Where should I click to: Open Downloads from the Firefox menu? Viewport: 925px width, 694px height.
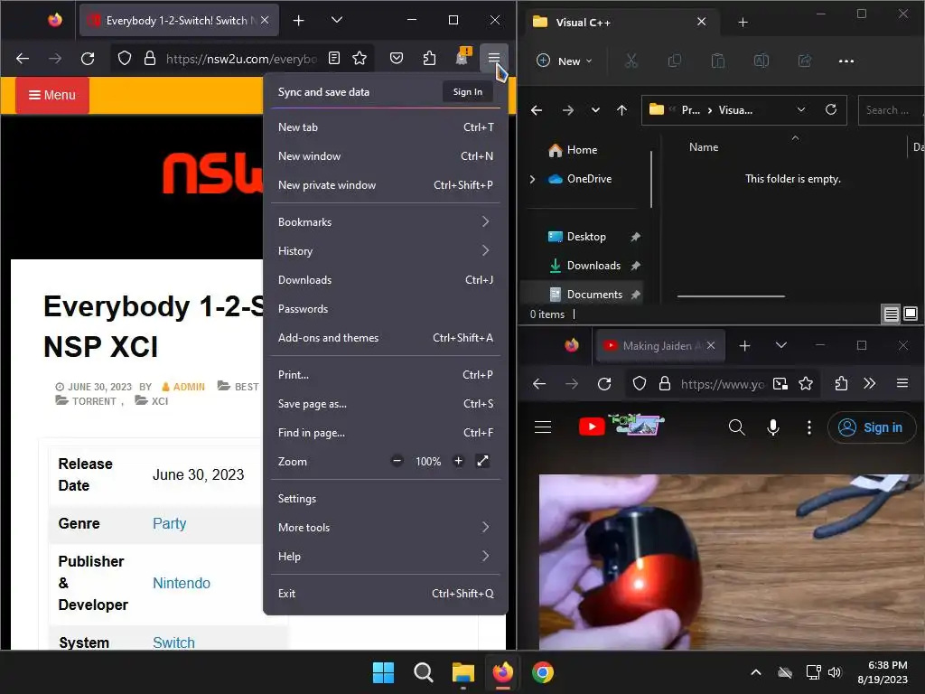click(386, 280)
